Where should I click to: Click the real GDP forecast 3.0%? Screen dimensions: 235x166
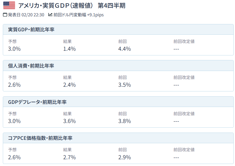(x=14, y=49)
